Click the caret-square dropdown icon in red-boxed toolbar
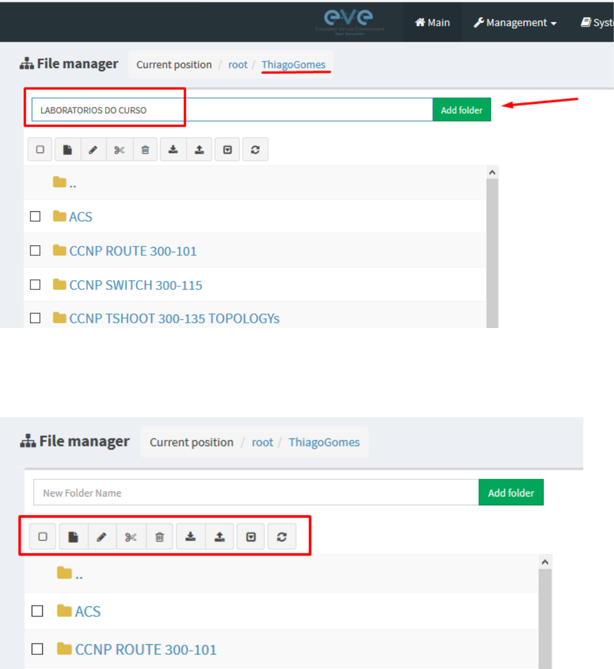The width and height of the screenshot is (614, 669). 251,537
